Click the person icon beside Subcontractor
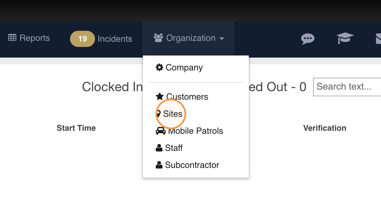381x213 pixels. tap(159, 165)
